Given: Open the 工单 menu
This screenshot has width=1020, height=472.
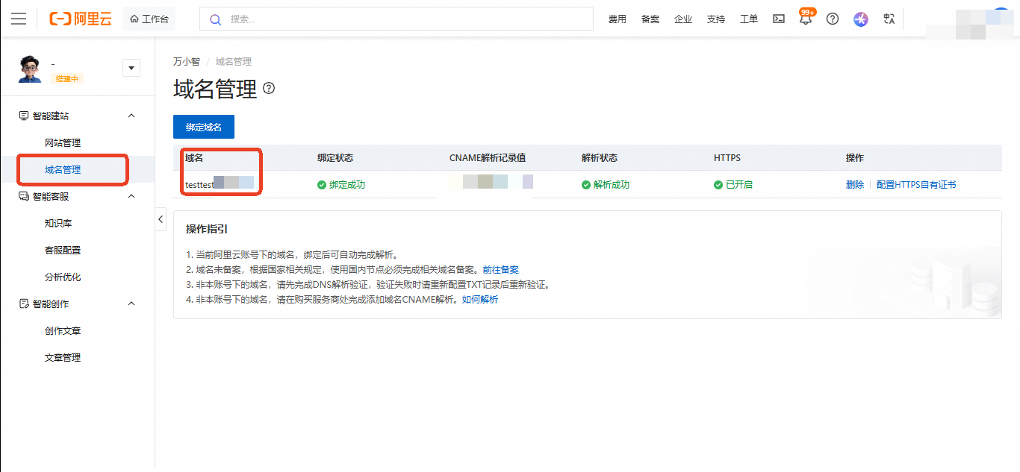Looking at the screenshot, I should (x=748, y=19).
